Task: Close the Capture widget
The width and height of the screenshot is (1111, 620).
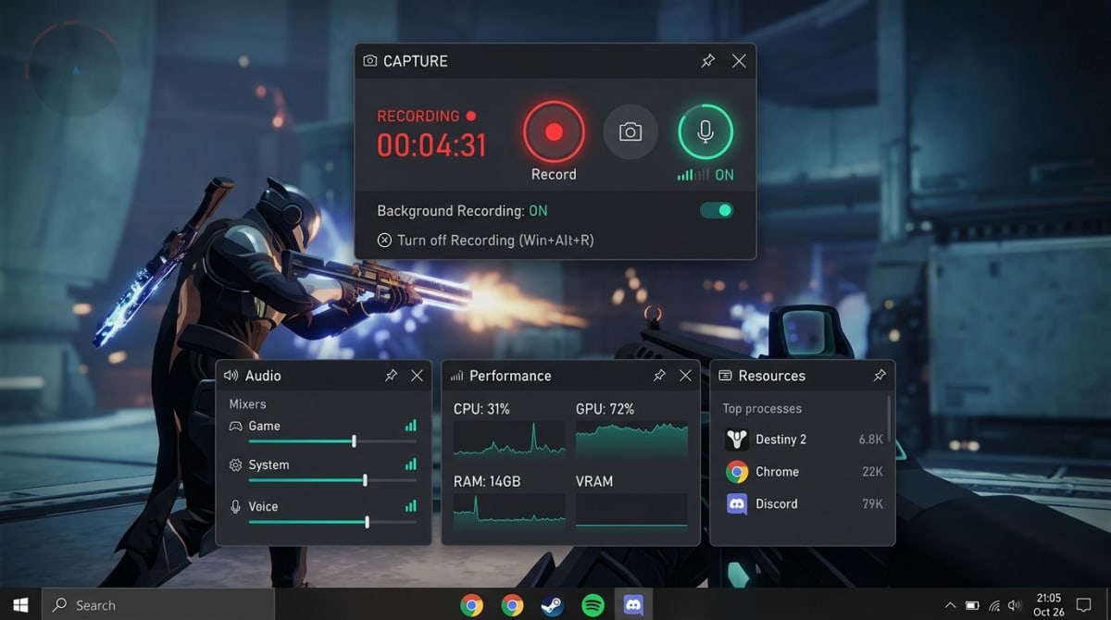Action: [739, 61]
